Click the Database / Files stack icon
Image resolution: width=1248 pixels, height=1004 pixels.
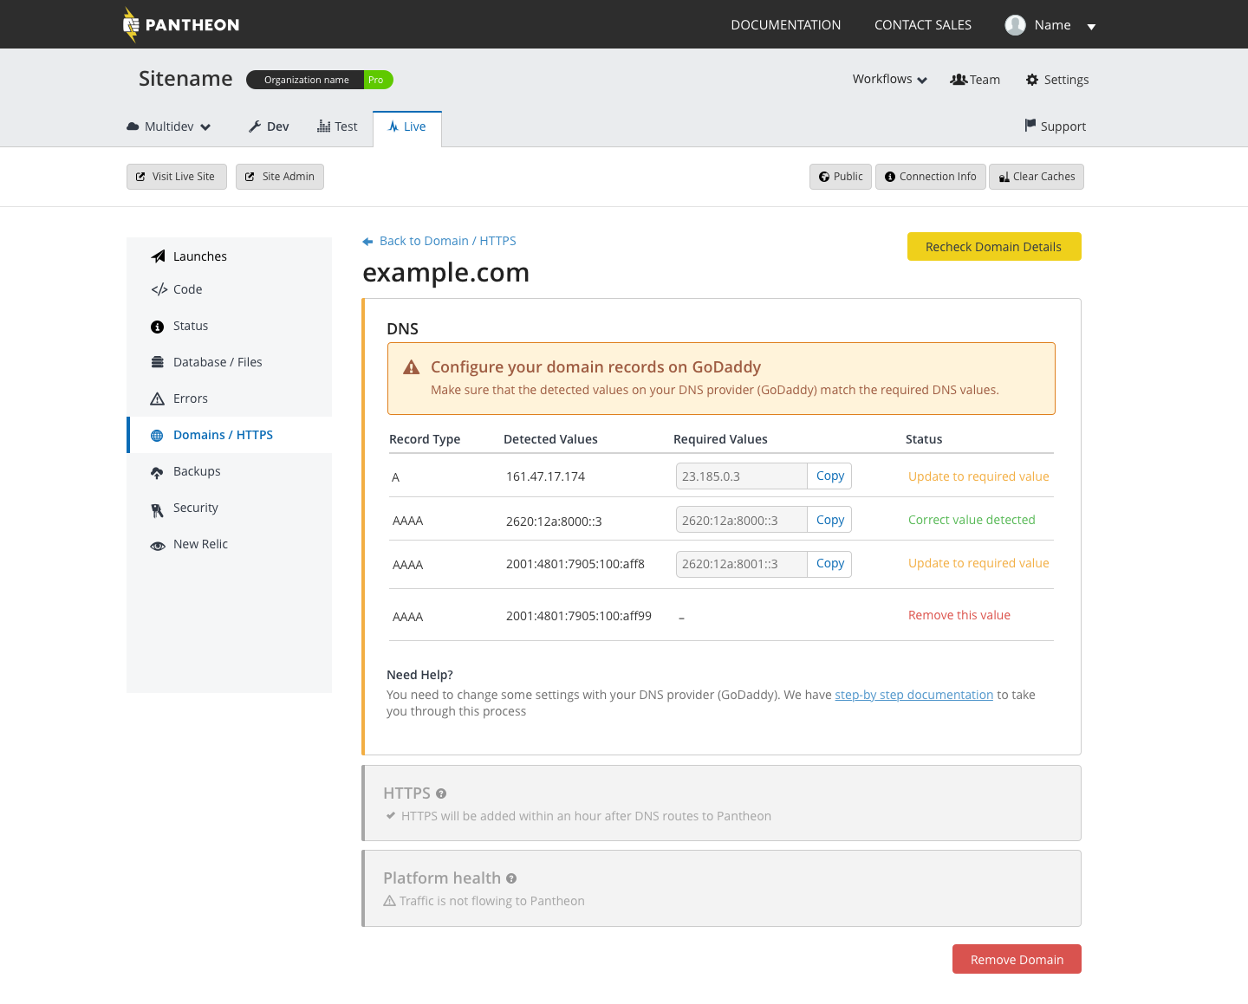point(157,362)
